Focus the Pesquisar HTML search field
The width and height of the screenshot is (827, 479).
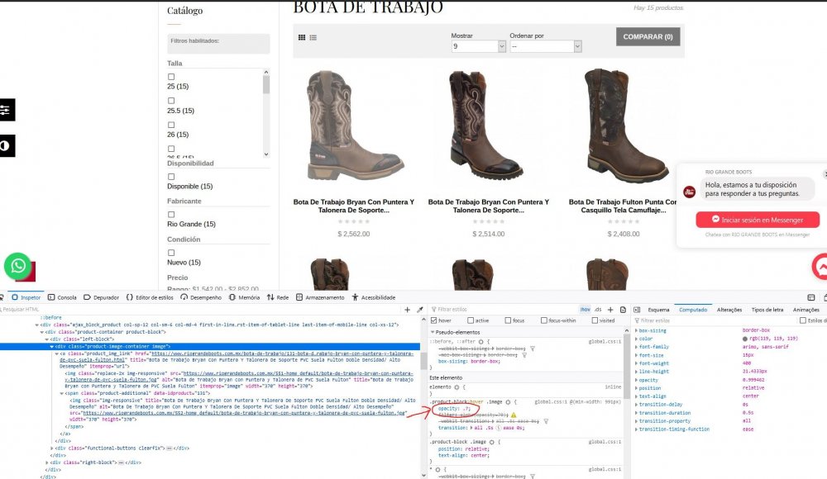[200, 310]
